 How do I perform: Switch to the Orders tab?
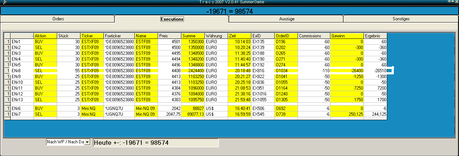pyautogui.click(x=58, y=19)
